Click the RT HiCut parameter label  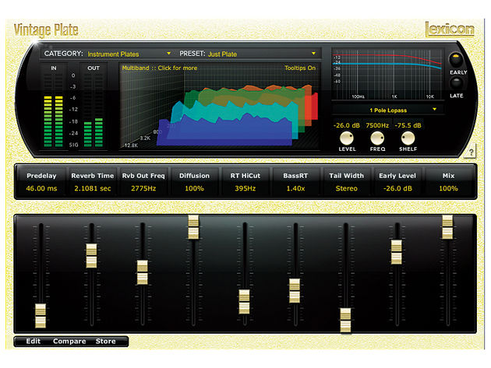pyautogui.click(x=245, y=176)
